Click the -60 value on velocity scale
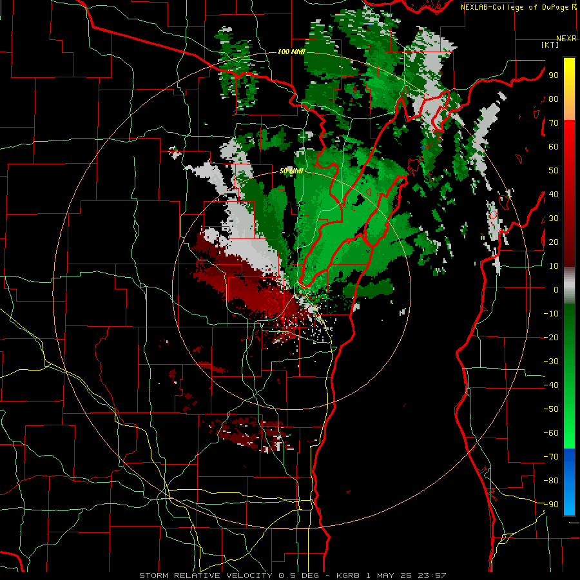The width and height of the screenshot is (580, 580). coord(551,433)
